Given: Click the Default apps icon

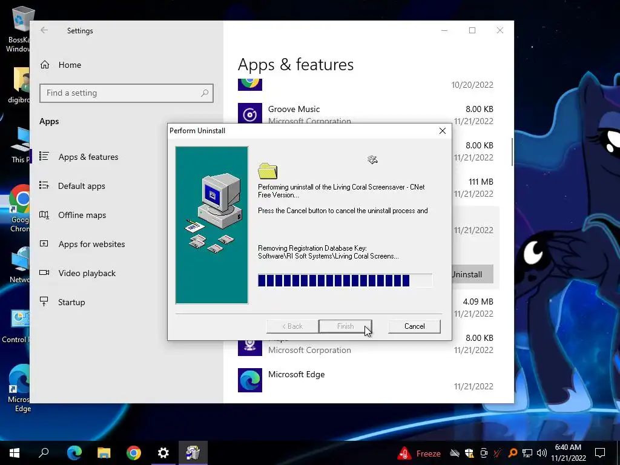Looking at the screenshot, I should (x=44, y=185).
